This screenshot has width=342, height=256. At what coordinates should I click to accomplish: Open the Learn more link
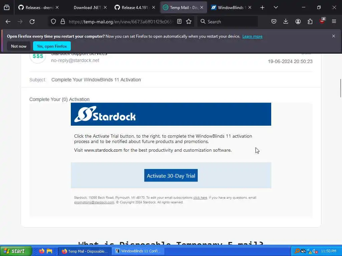[252, 36]
